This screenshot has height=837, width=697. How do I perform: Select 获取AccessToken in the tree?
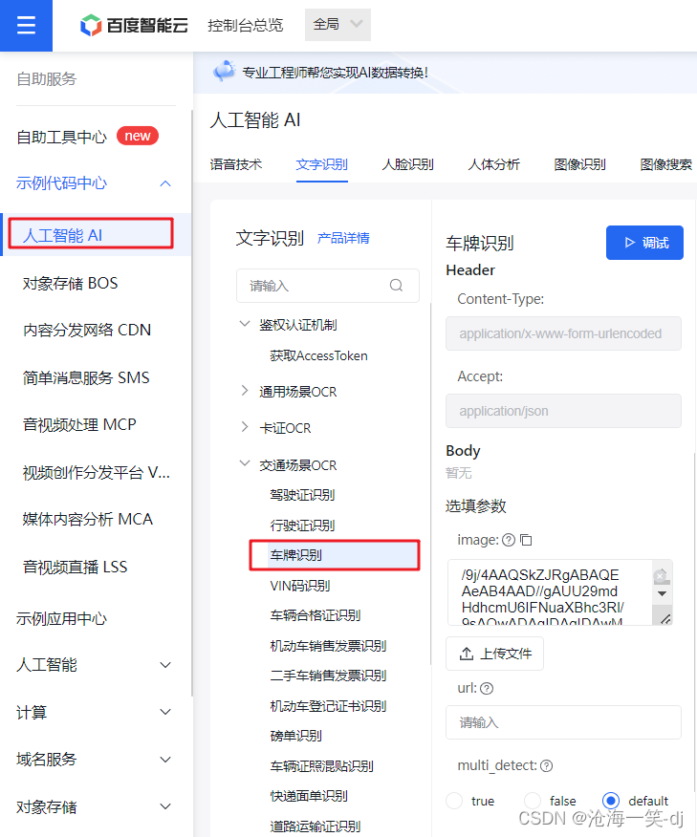coord(318,355)
